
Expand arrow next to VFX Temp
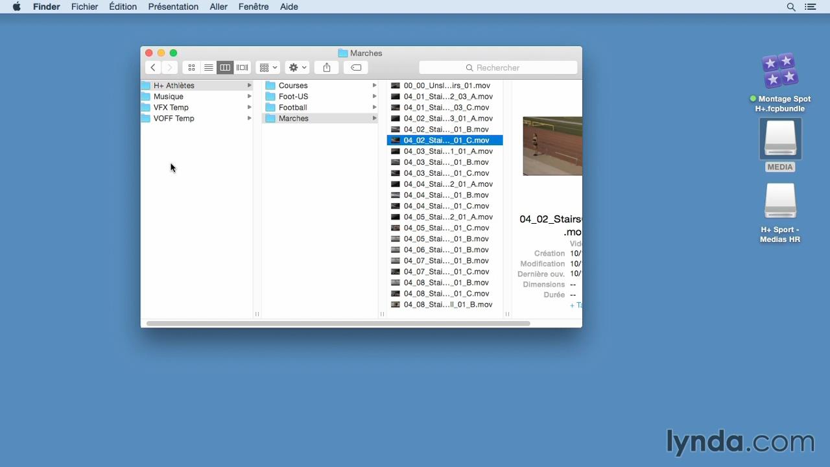[249, 108]
